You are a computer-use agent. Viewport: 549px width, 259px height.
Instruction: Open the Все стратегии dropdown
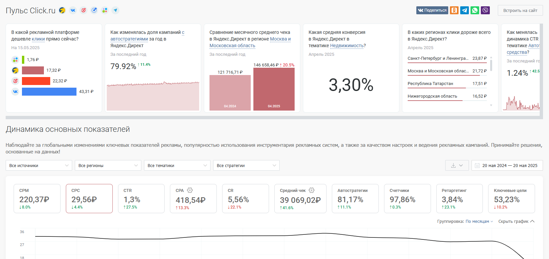[x=246, y=165]
